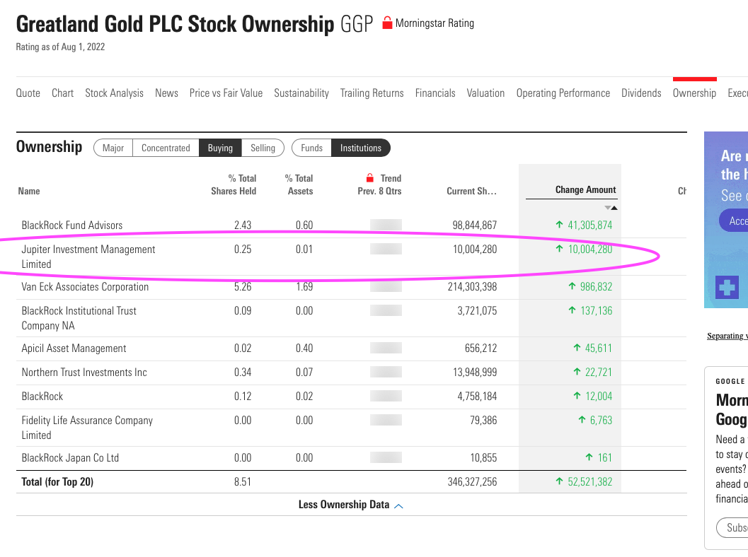Click the Change Amount sort arrows
748x557 pixels.
point(611,208)
